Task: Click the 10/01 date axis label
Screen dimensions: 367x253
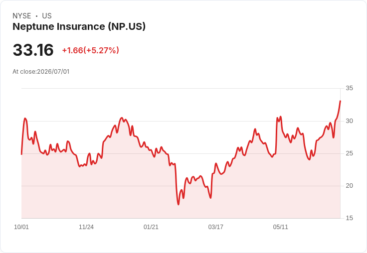Action: coord(21,227)
